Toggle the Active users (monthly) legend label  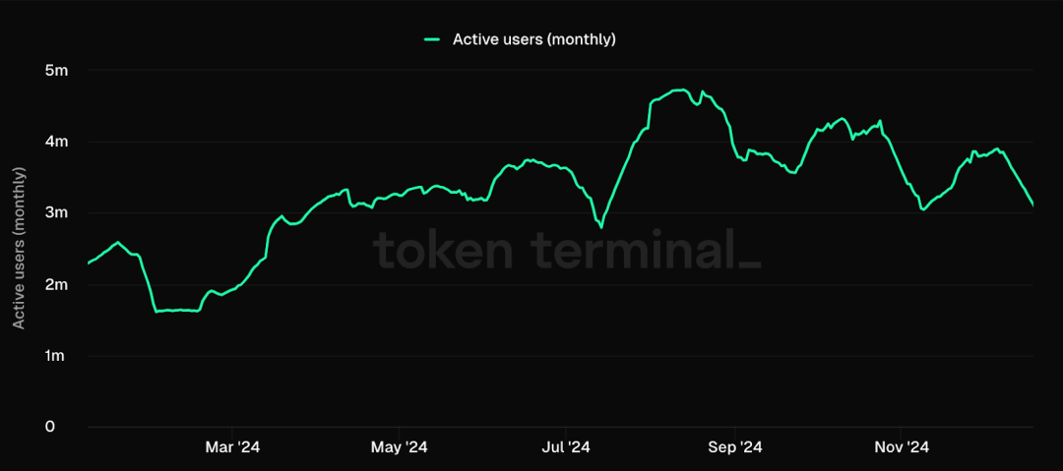(x=533, y=39)
